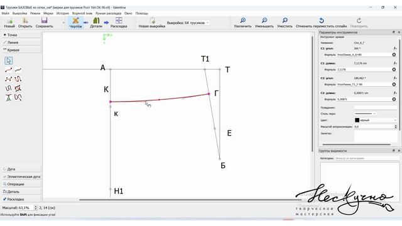Open the Выкройка menu
Image resolution: width=402 pixels, height=226 pixels.
(19, 13)
